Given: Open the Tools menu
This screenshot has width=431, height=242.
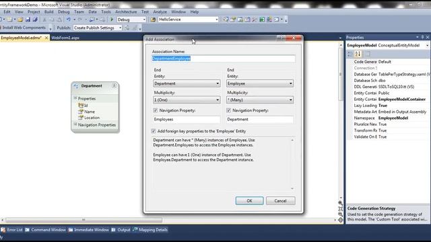Looking at the screenshot, I should [x=106, y=12].
